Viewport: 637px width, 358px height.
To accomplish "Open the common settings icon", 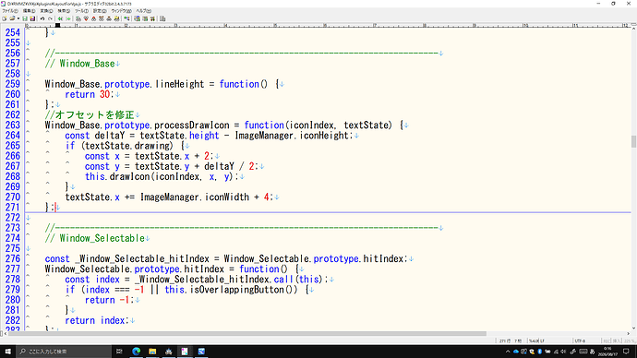I will coord(152,18).
